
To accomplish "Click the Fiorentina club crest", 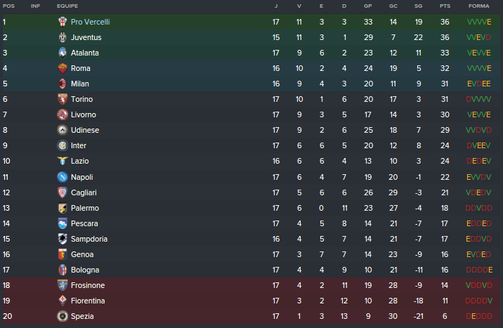I will pyautogui.click(x=63, y=301).
